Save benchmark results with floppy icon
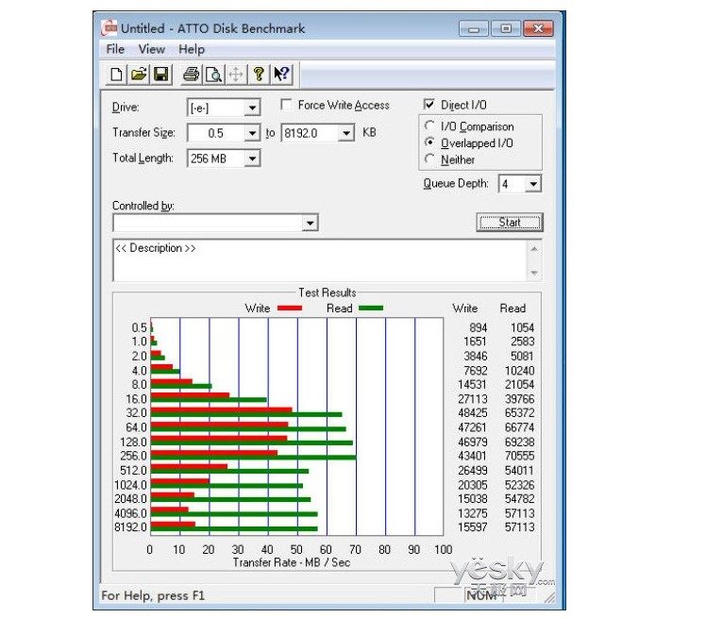Screen dimensions: 706x618 161,75
